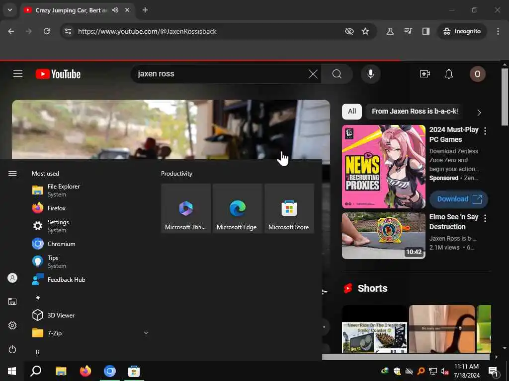Screen dimensions: 509x381
Task: Show more filter chips with arrow
Action: coord(479,113)
